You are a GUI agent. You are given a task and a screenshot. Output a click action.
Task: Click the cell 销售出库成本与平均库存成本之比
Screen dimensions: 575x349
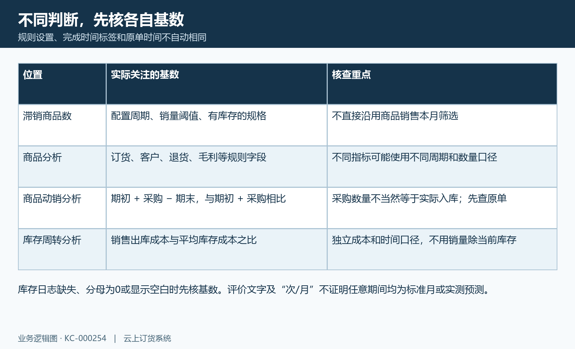(216, 249)
